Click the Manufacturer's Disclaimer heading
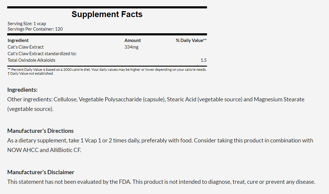This screenshot has width=329, height=194. (x=41, y=172)
